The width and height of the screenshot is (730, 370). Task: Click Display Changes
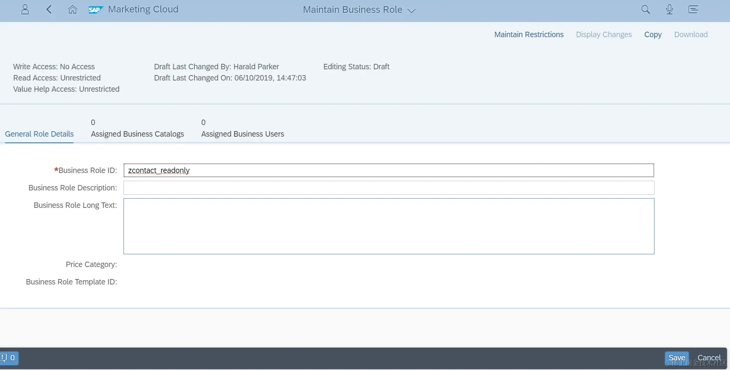604,34
